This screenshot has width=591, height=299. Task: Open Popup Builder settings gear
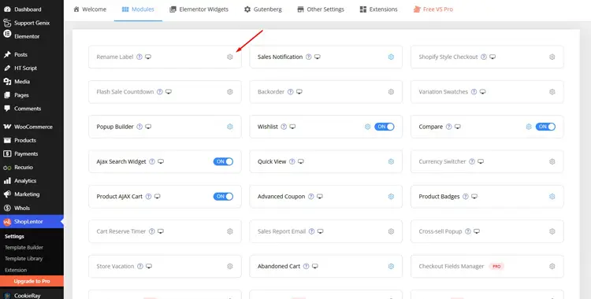coord(230,127)
